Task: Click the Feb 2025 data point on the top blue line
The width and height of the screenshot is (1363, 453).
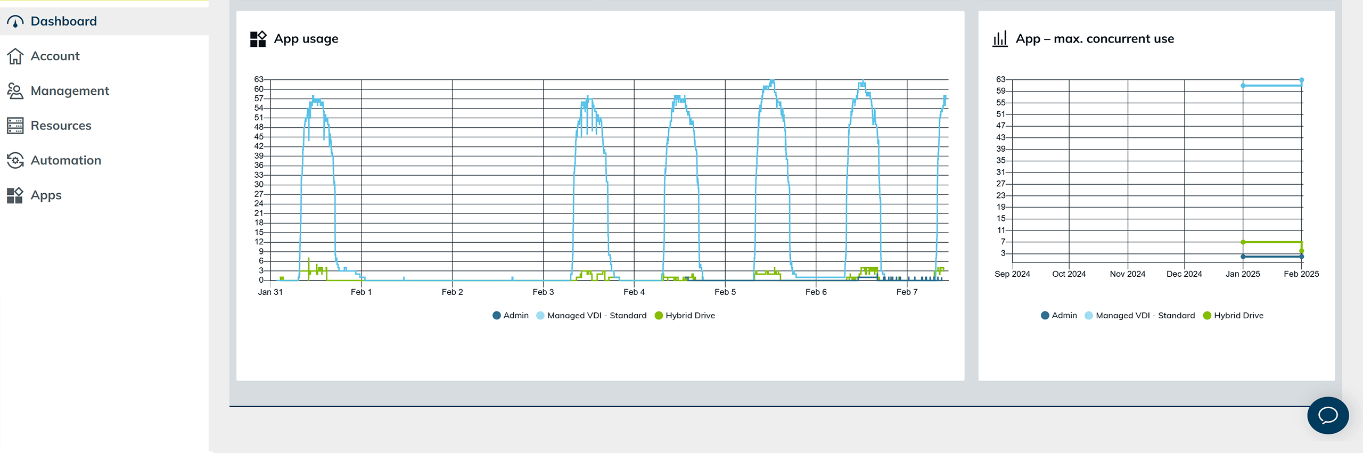Action: [1301, 80]
